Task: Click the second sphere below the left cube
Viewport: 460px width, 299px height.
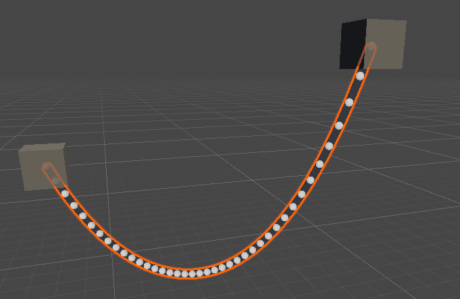Action: coord(74,205)
